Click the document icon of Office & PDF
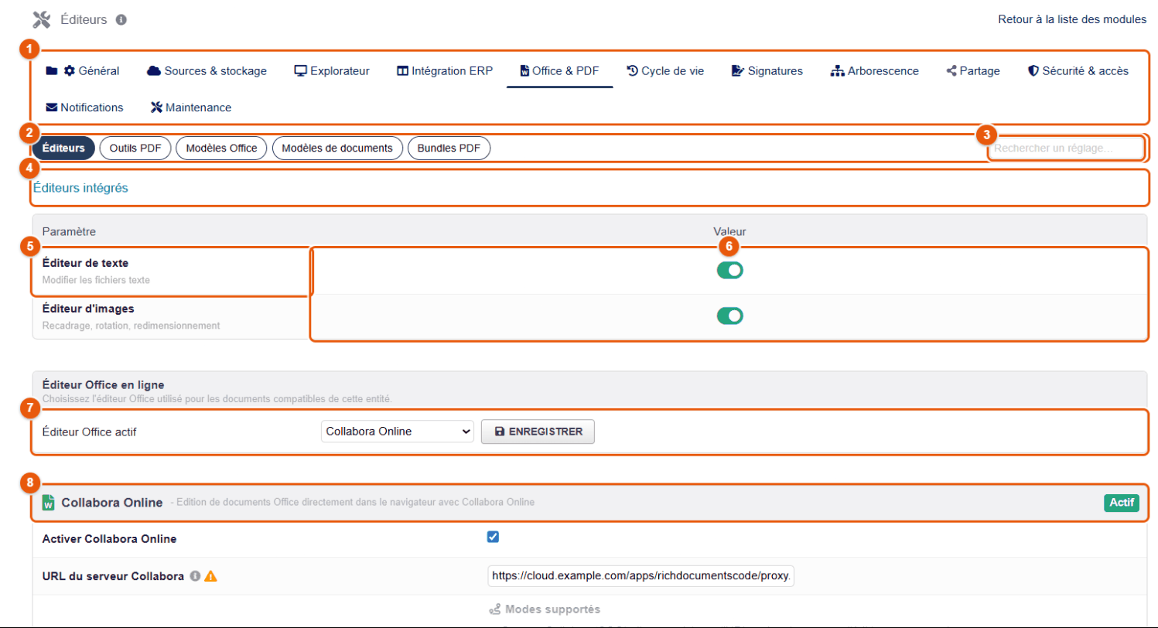This screenshot has height=628, width=1158. coord(524,71)
